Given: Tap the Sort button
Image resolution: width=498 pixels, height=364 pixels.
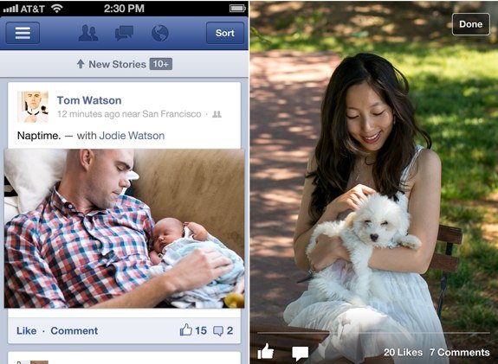Looking at the screenshot, I should coord(225,33).
